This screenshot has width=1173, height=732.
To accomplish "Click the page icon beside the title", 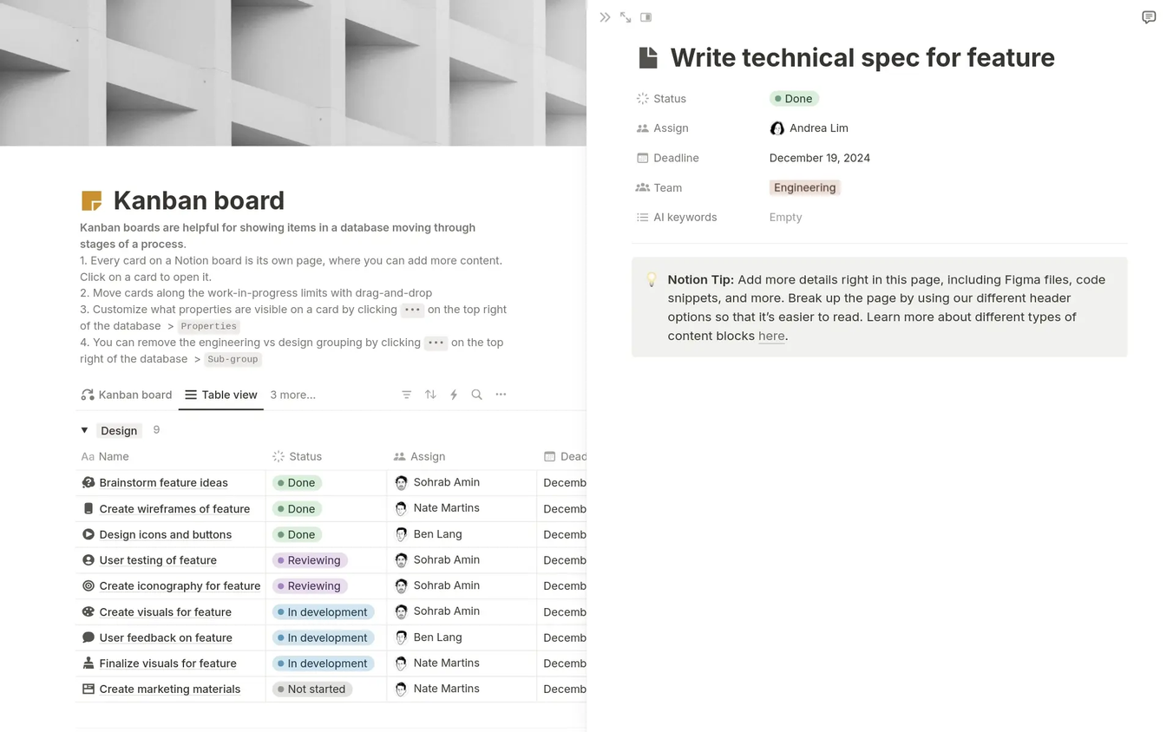I will click(648, 57).
